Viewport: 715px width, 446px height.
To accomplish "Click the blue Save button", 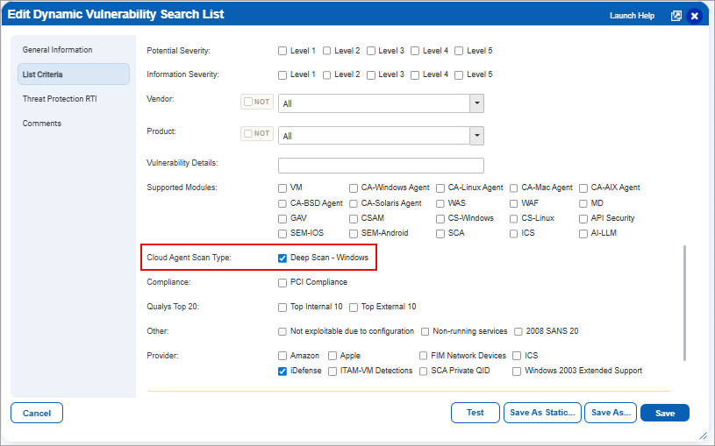I will pos(665,413).
